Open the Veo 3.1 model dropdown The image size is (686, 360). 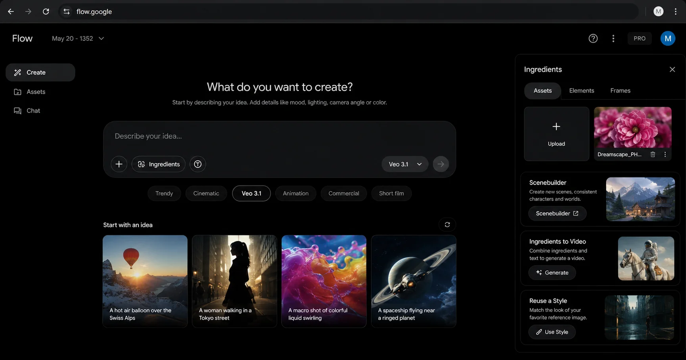pos(405,164)
